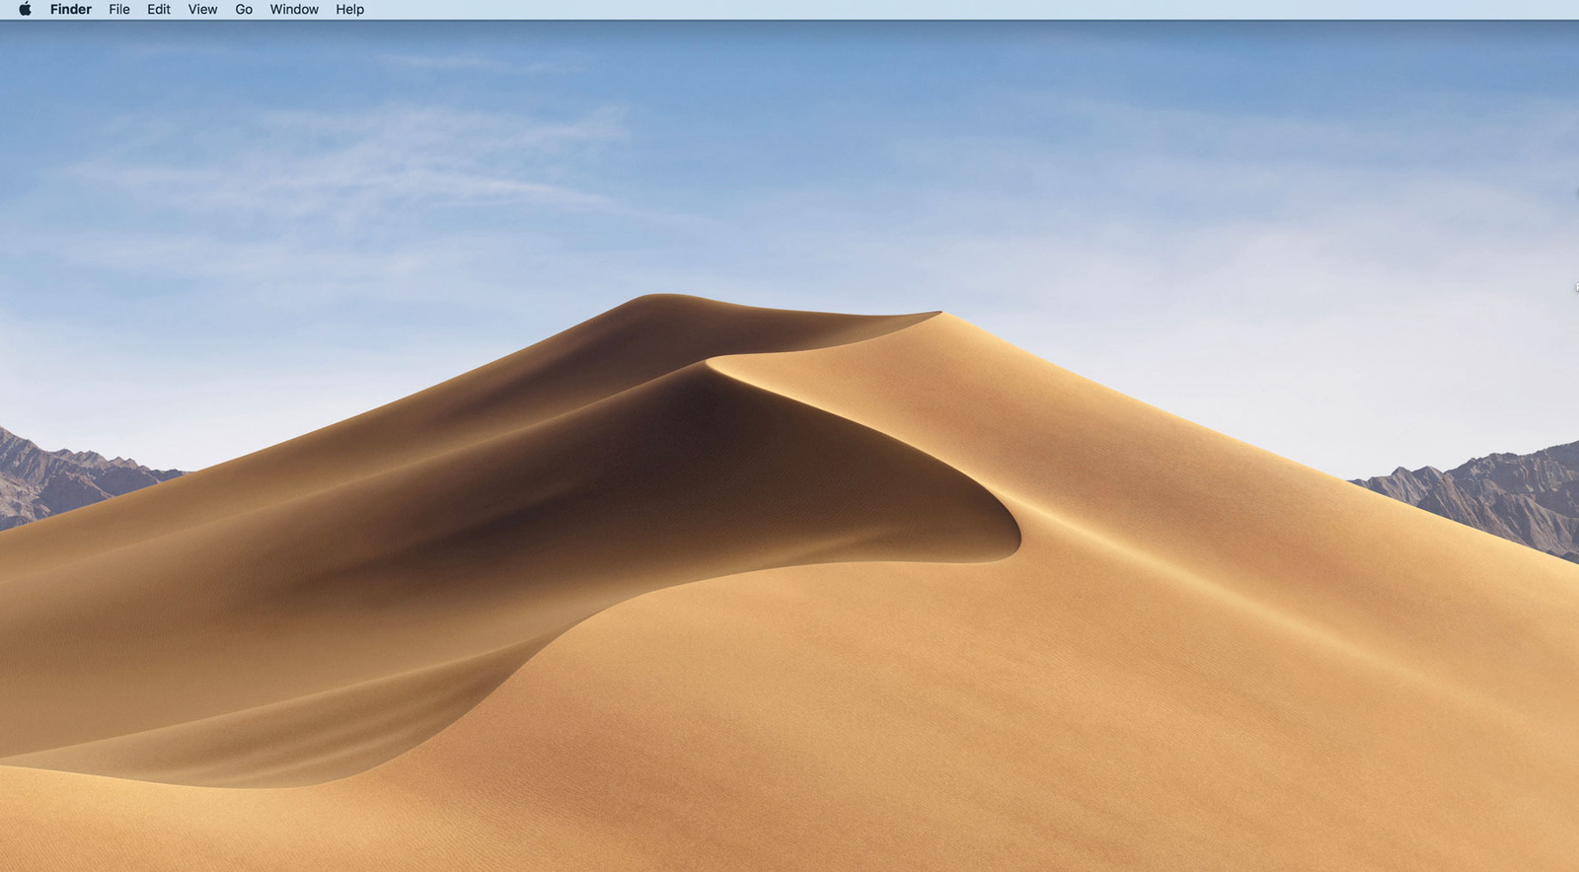Click the sunlit sand in desktop foreground
The image size is (1579, 872).
click(888, 750)
